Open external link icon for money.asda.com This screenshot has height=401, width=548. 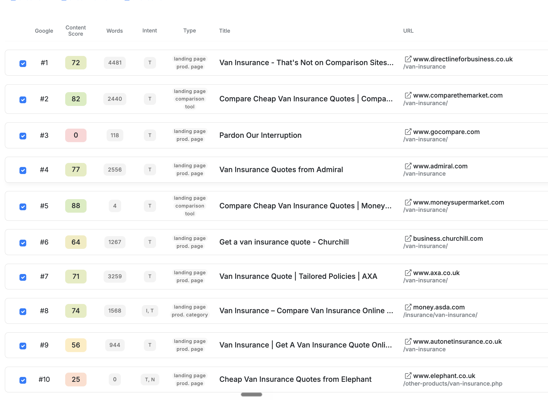coord(408,307)
